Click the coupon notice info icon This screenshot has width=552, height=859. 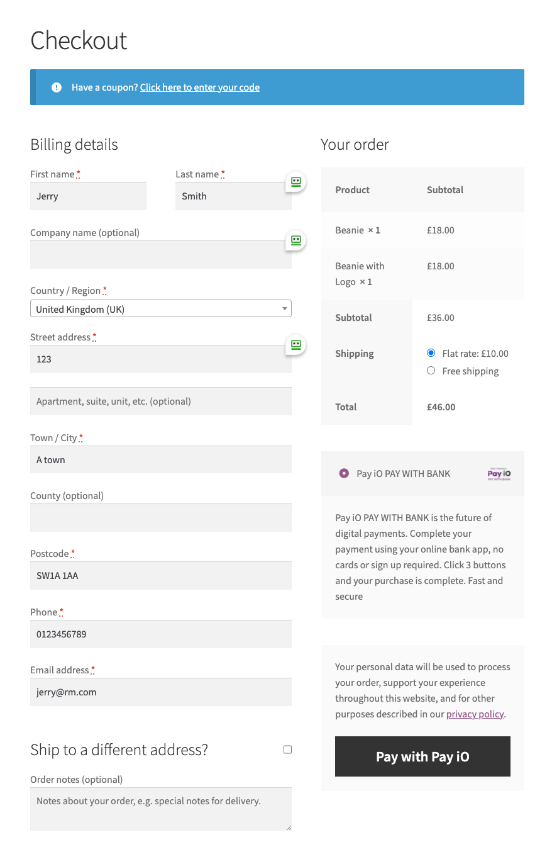click(x=57, y=87)
